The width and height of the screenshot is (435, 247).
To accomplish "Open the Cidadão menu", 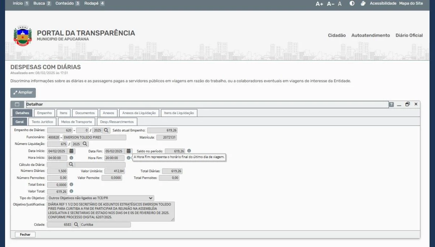I will tap(337, 35).
